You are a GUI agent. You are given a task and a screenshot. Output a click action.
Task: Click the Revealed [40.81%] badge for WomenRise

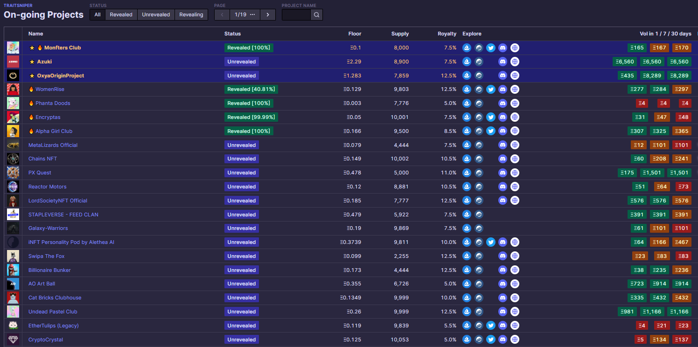[251, 89]
